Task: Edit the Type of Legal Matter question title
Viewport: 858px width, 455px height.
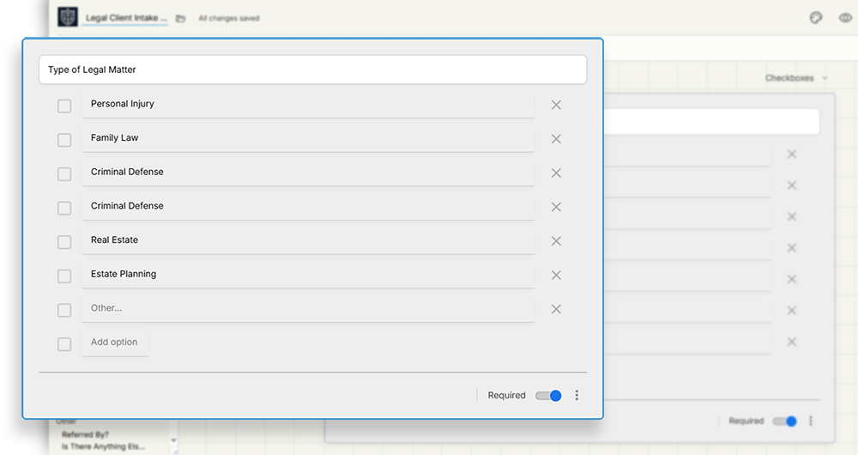Action: [312, 70]
